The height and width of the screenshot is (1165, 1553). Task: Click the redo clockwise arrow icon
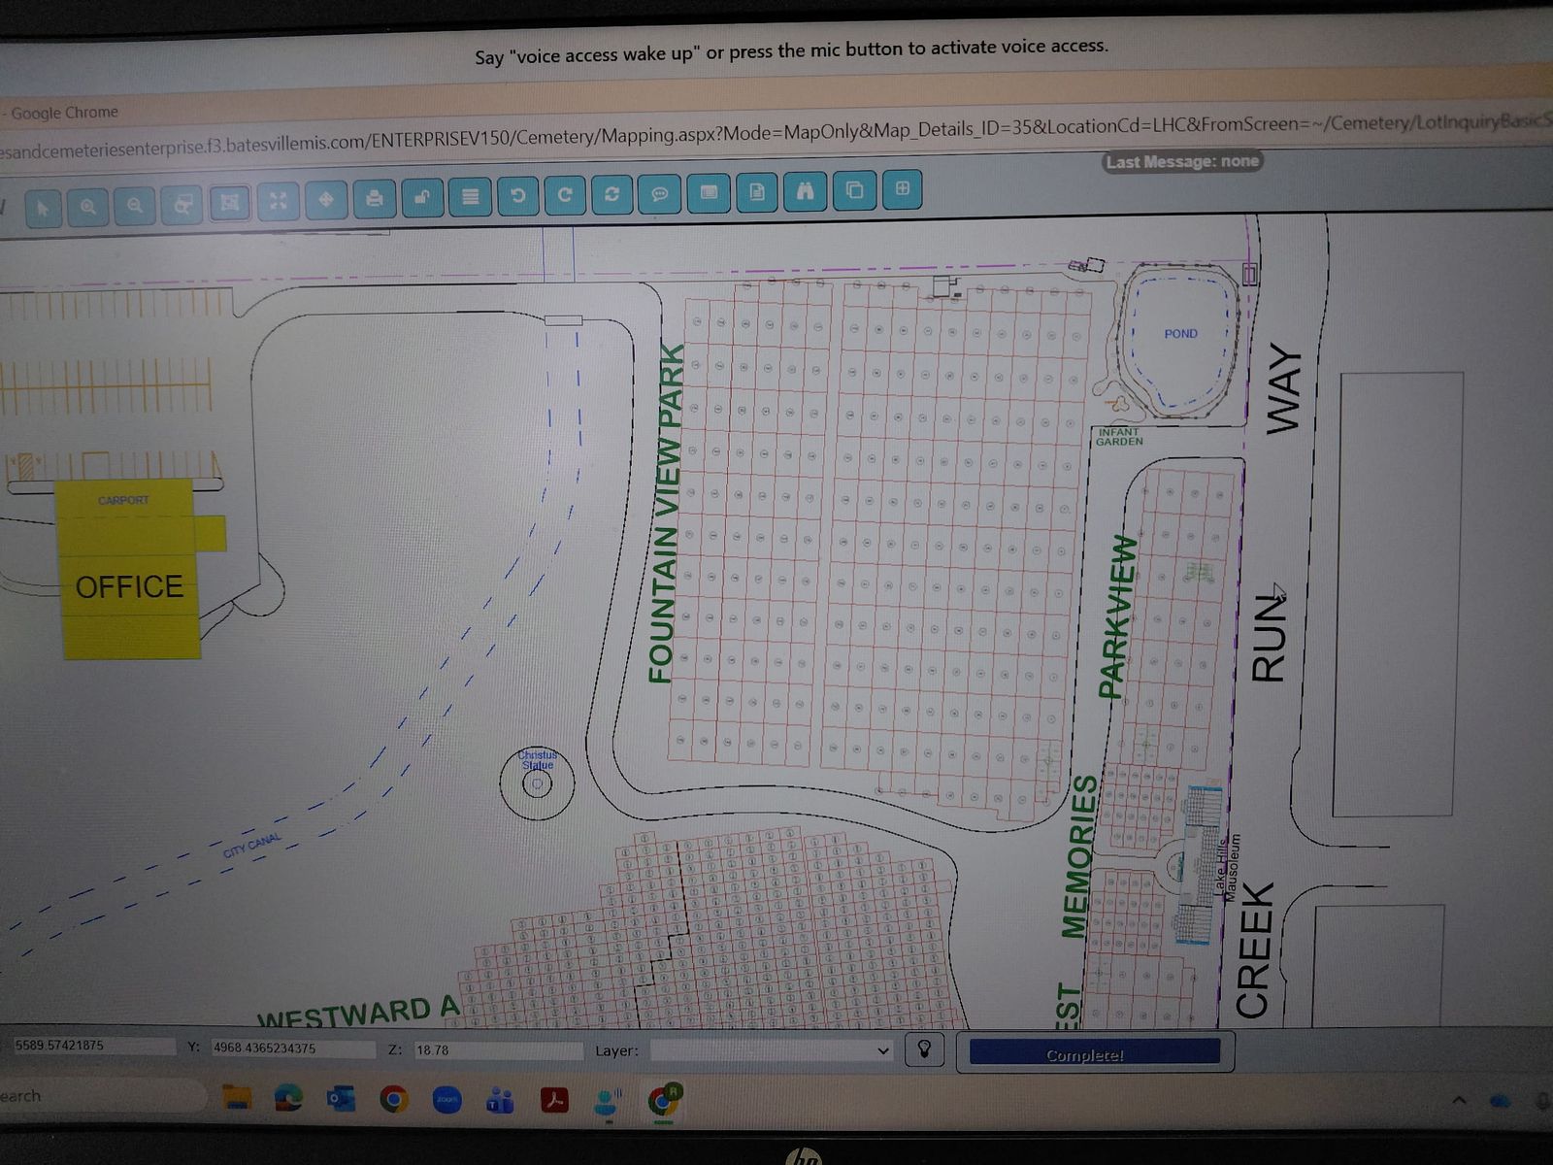(565, 194)
